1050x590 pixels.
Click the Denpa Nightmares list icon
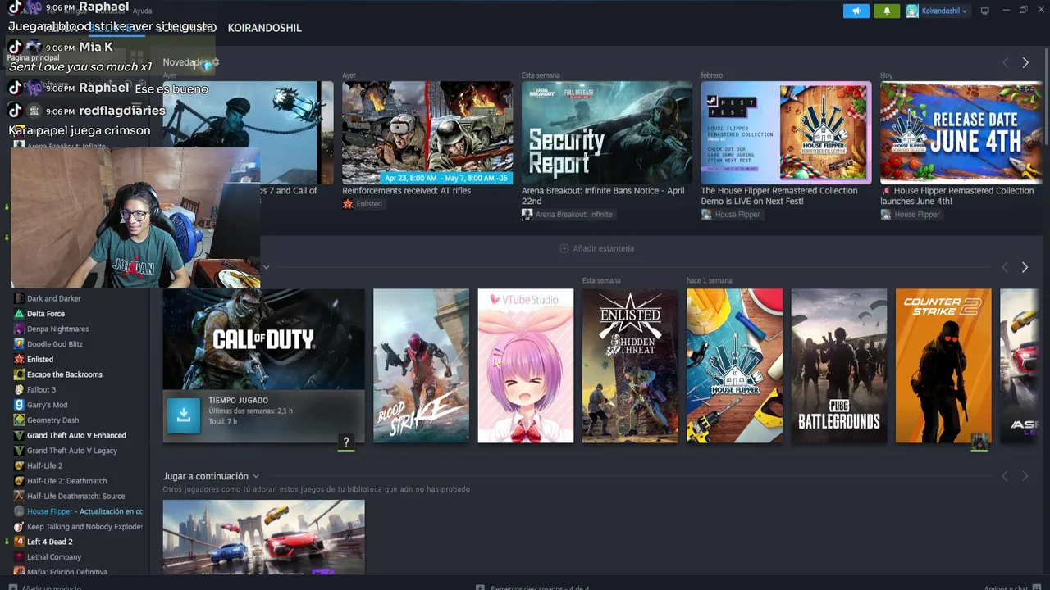[19, 329]
